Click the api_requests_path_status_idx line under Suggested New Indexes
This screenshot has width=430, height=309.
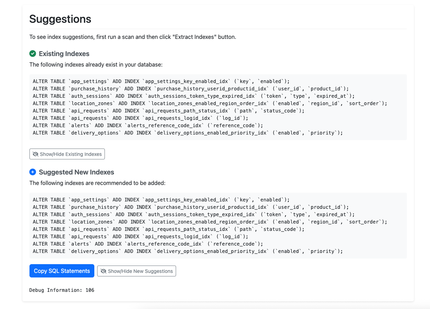[169, 229]
